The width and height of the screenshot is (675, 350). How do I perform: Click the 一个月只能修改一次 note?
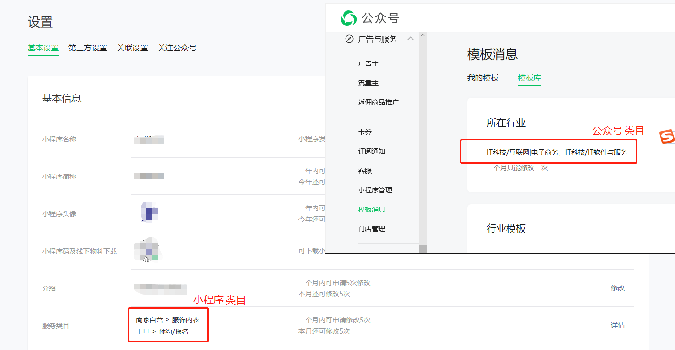[x=517, y=168]
